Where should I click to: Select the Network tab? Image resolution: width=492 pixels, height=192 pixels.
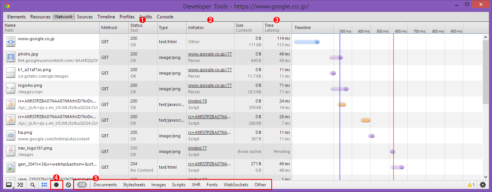(x=64, y=17)
